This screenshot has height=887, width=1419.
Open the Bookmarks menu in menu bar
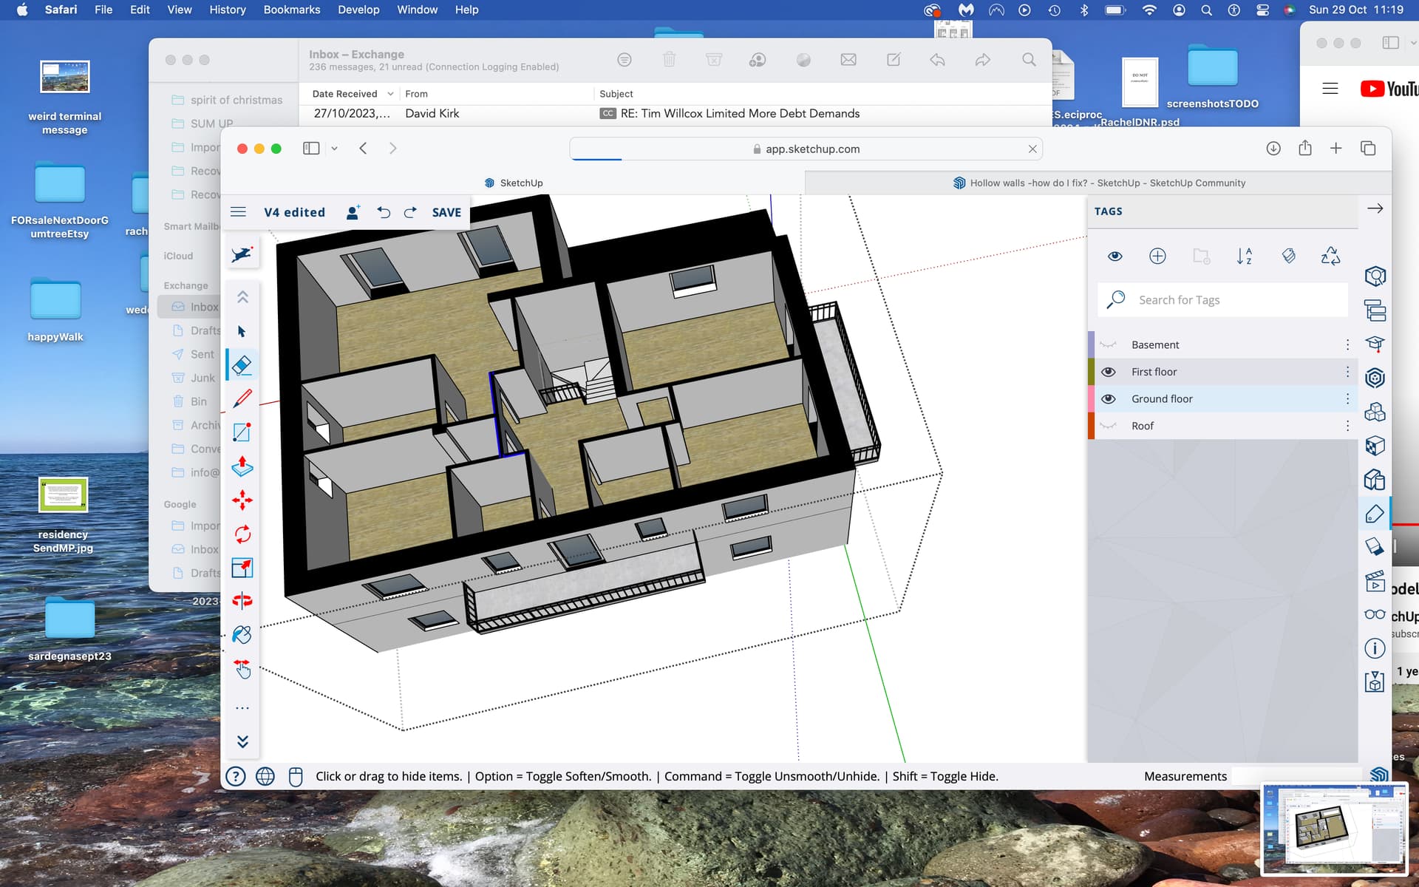[x=291, y=10]
